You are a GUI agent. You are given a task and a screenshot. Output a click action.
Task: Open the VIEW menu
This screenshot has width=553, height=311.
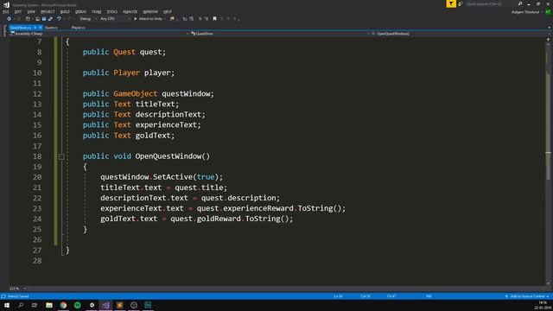31,11
